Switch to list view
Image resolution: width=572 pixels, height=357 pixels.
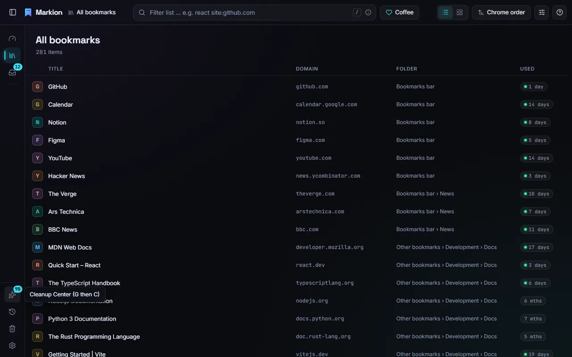(446, 12)
